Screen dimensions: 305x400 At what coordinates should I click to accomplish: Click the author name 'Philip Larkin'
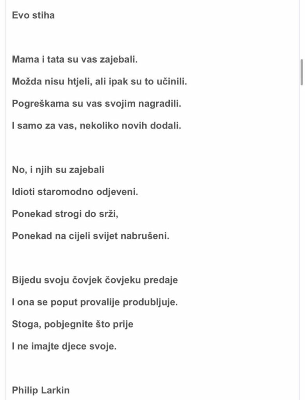tap(41, 390)
